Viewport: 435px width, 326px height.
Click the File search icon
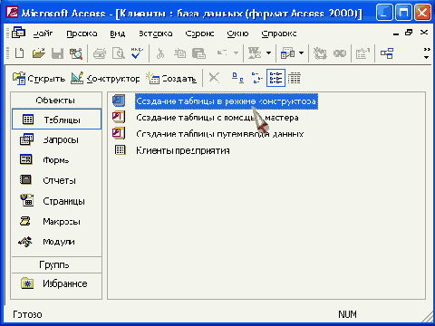pyautogui.click(x=76, y=53)
